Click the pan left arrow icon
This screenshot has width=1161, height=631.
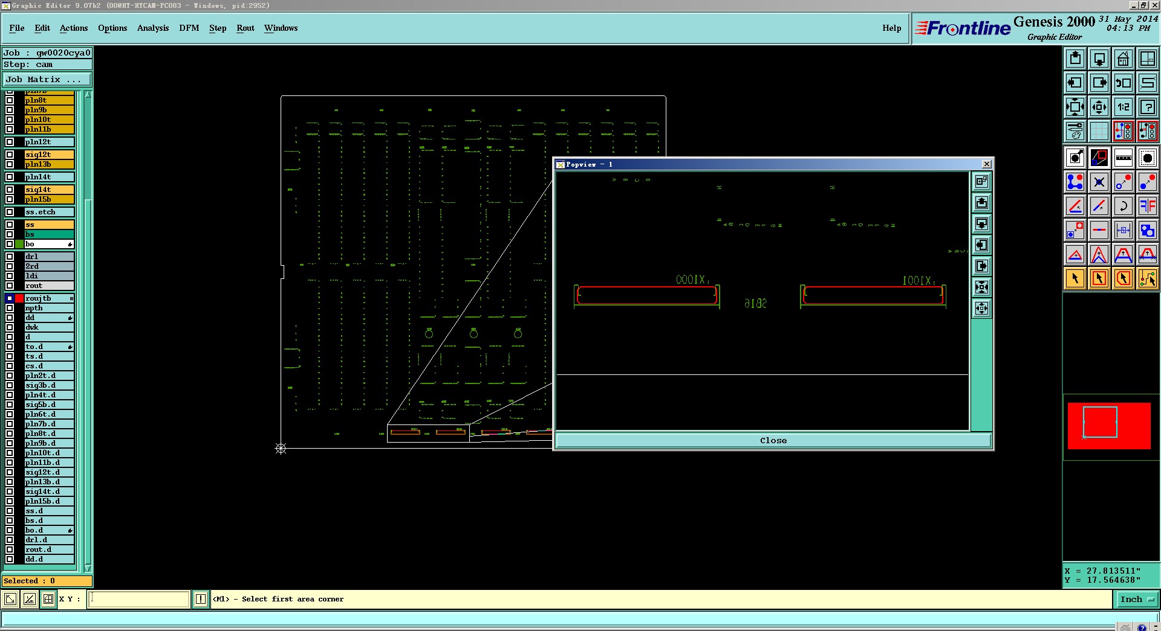pos(1075,83)
